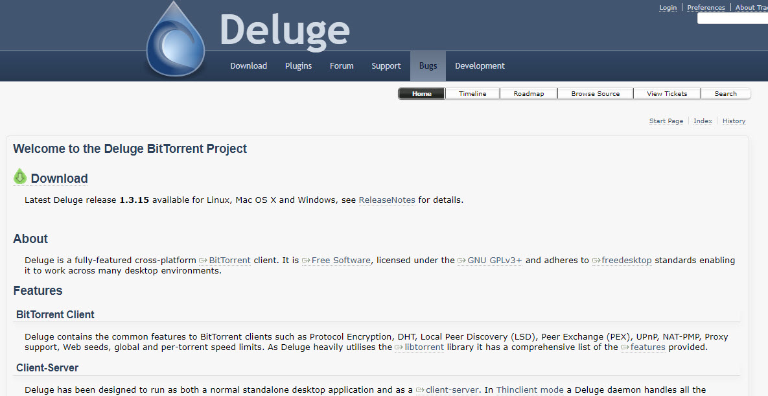The width and height of the screenshot is (768, 396).
Task: Open the Thinclient mode link
Action: 530,390
